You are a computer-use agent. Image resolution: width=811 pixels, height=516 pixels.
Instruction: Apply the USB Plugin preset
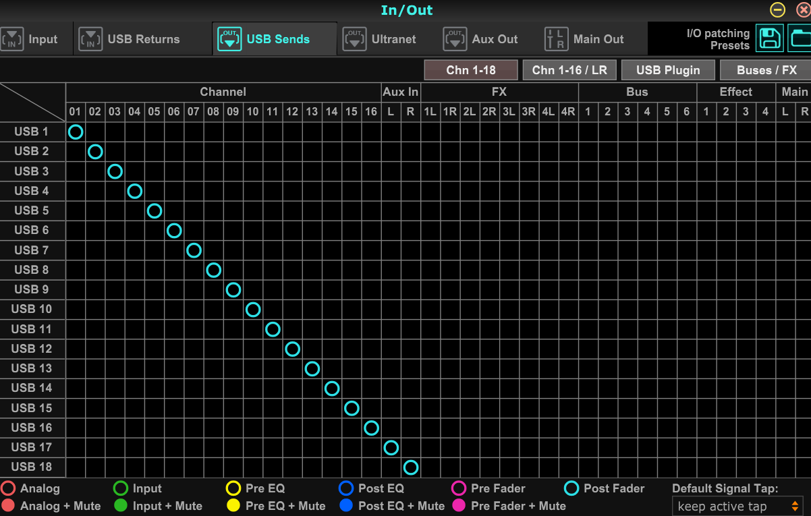point(668,70)
